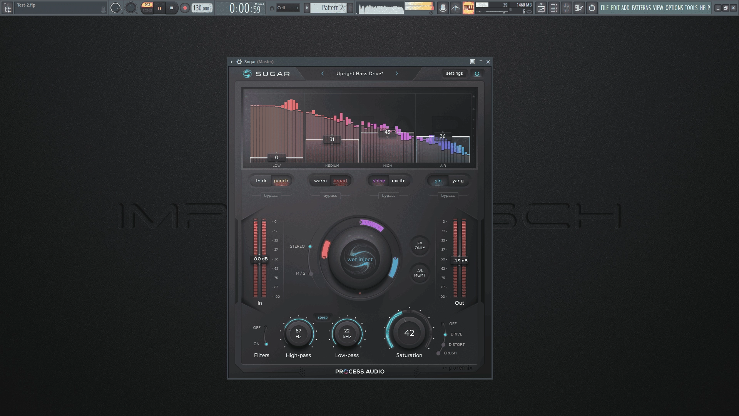This screenshot has width=739, height=416.
Task: Open the Cell snap dropdown
Action: click(288, 8)
